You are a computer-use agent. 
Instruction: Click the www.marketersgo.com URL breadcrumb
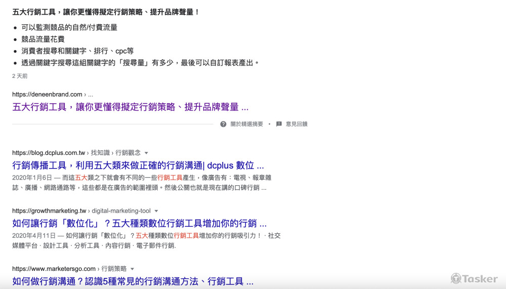[54, 269]
